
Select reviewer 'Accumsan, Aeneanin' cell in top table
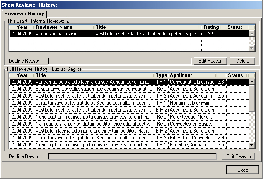coord(64,34)
